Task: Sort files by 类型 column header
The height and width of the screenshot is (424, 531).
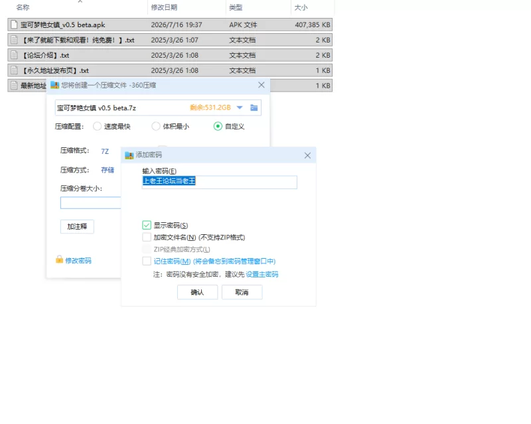Action: 236,7
